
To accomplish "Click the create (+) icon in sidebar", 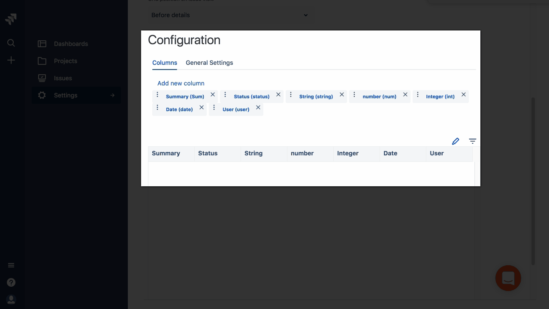I will 11,60.
